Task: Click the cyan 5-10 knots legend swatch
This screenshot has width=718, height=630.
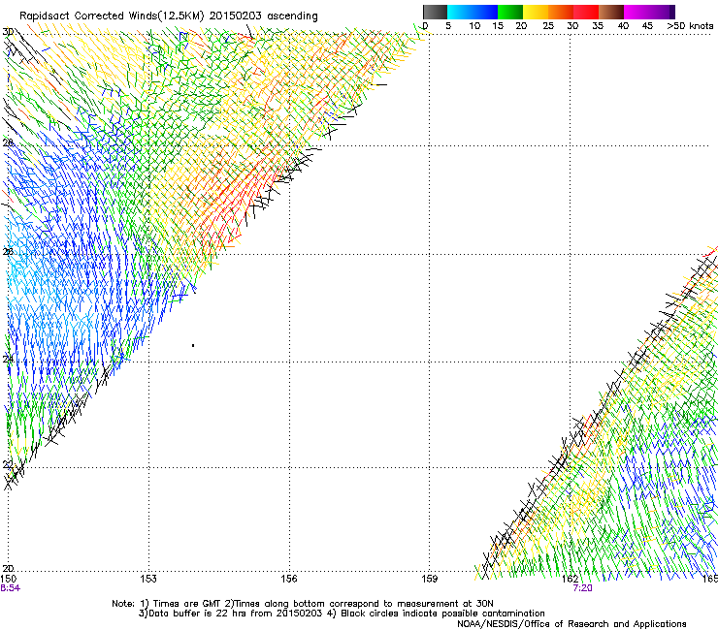Action: pyautogui.click(x=460, y=12)
